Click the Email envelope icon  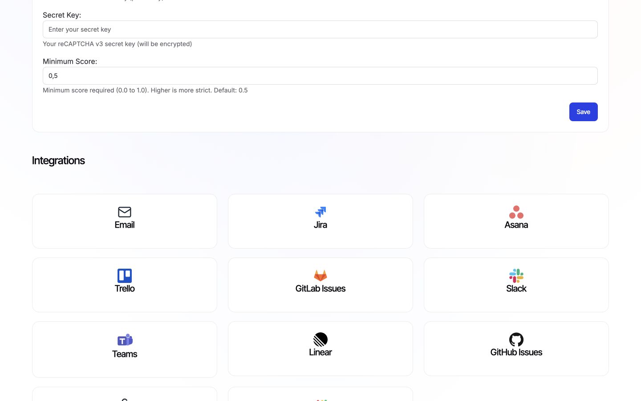[125, 212]
